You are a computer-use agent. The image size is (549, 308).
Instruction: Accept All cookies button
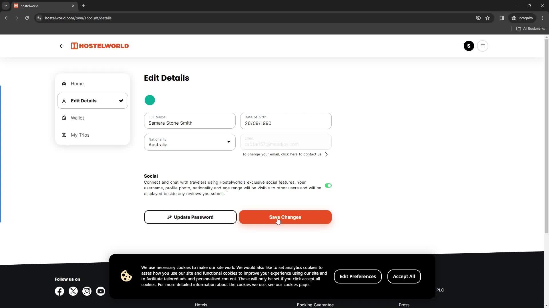[x=404, y=276]
